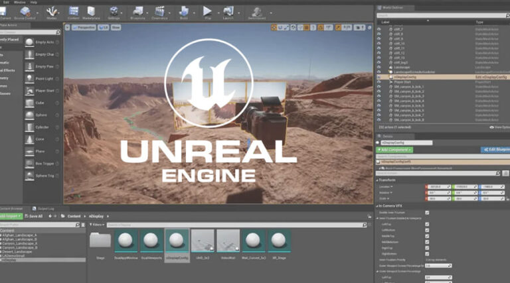Toggle RightBottom viewport checkbox
Screen dimensions: 510x283
[x=427, y=254]
